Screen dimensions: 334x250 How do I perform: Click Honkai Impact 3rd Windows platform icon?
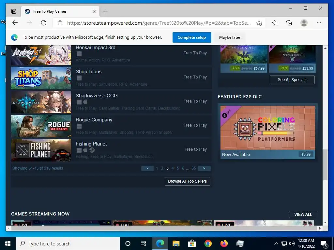tap(79, 54)
